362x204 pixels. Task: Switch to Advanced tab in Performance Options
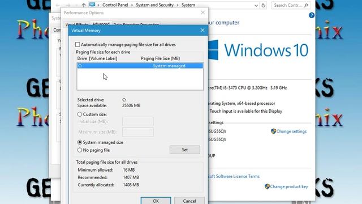coord(101,24)
